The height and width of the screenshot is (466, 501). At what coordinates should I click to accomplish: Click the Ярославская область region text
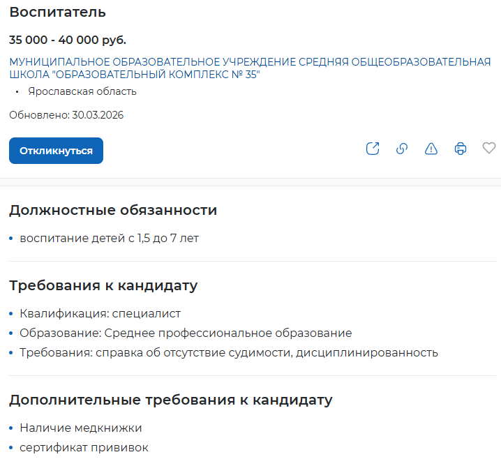point(82,91)
